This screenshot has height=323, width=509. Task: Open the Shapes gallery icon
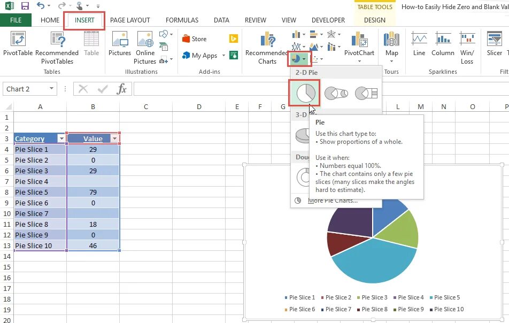[164, 34]
